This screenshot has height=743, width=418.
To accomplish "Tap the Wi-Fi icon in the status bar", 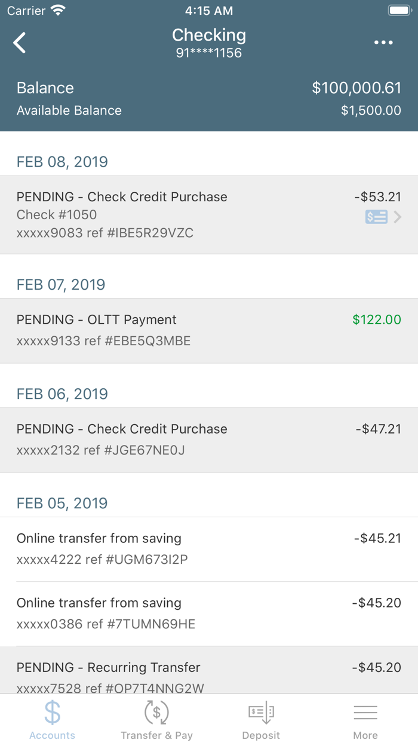I will click(57, 10).
